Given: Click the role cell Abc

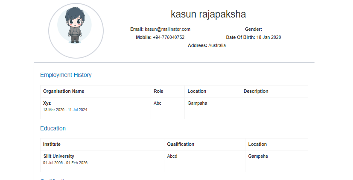Looking at the screenshot, I should [x=158, y=103].
